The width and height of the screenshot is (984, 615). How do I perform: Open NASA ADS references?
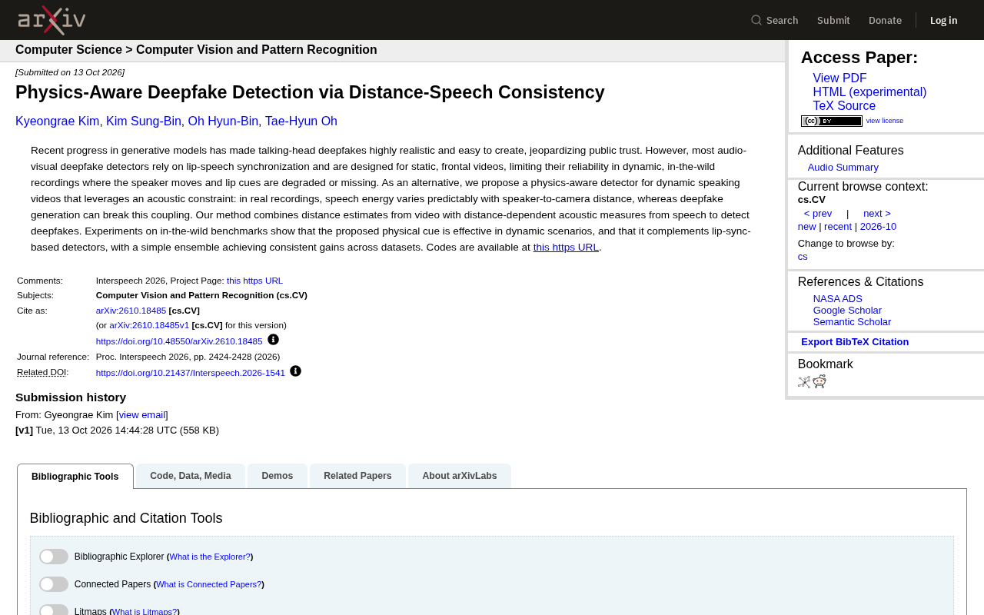[838, 299]
